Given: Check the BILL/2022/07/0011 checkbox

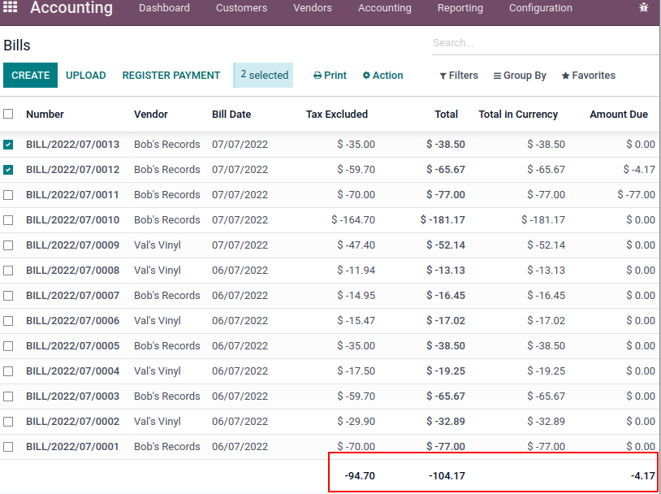Looking at the screenshot, I should 8,195.
